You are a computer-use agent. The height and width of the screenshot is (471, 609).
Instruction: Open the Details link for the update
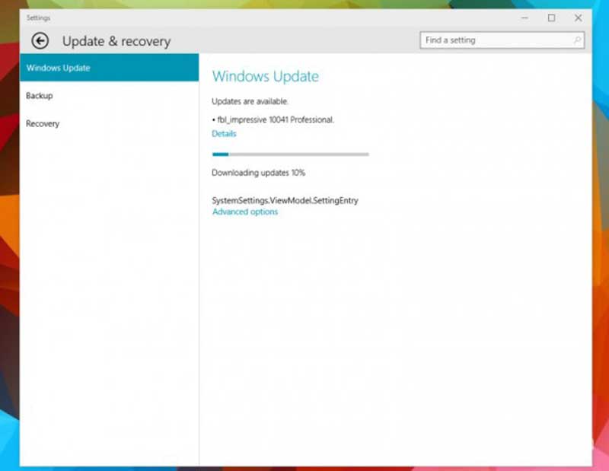(x=224, y=134)
